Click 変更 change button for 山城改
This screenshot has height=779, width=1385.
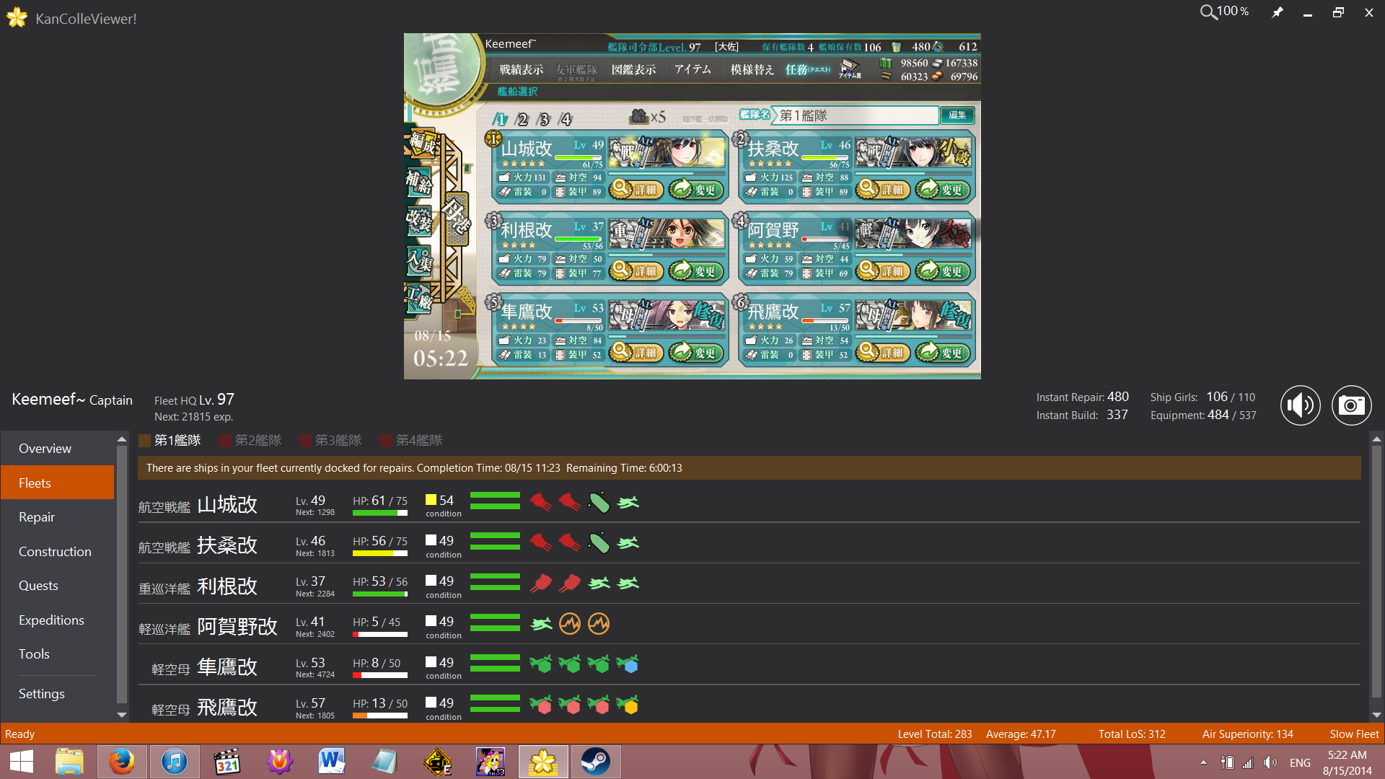coord(696,190)
